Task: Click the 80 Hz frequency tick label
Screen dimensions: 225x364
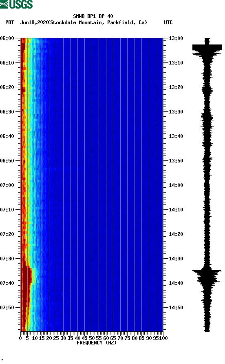Action: [x=135, y=338]
